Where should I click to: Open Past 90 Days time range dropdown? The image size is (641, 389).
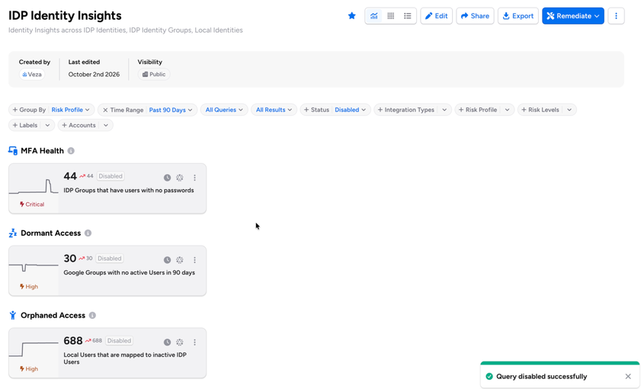coord(171,110)
